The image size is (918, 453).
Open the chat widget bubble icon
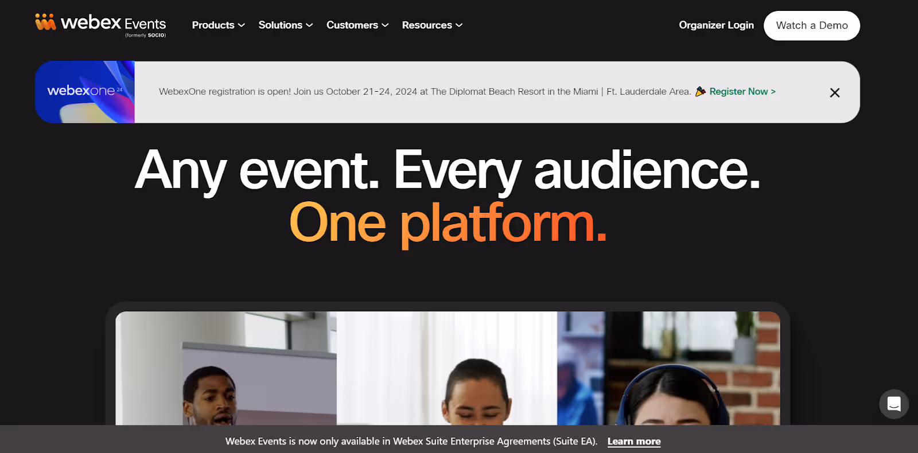pyautogui.click(x=894, y=404)
